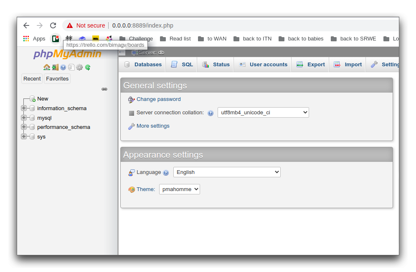Open navigation panel settings gear icon
The image size is (416, 272).
(79, 67)
